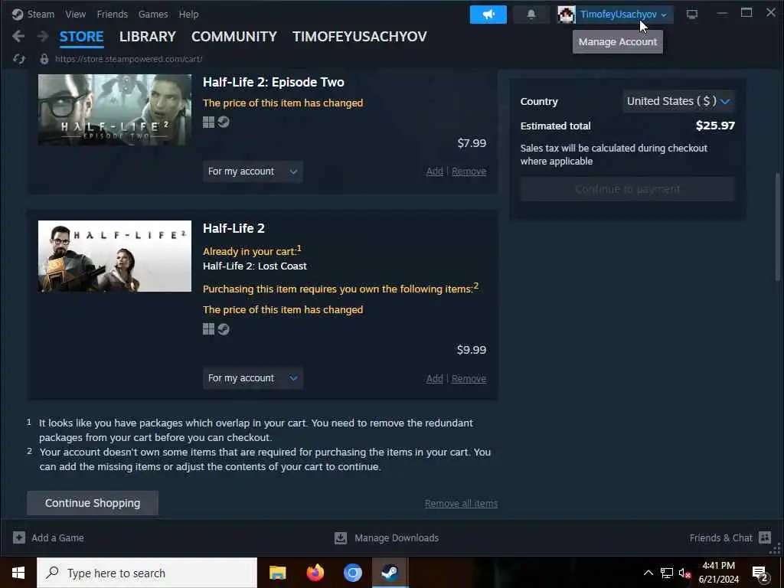
Task: Go forward with the right arrow
Action: 43,36
